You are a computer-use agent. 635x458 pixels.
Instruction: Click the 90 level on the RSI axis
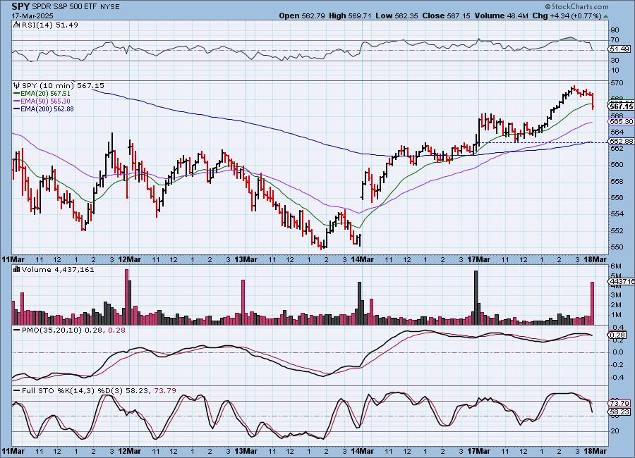[x=615, y=30]
